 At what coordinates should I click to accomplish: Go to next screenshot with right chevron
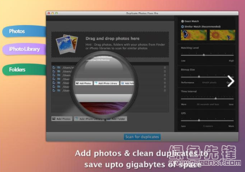(231, 81)
